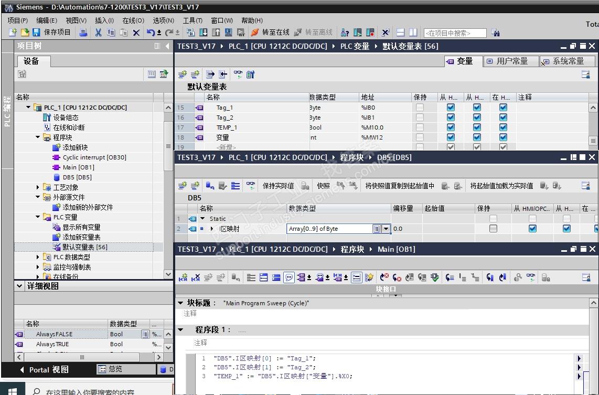Click the Go online icon
This screenshot has height=395, width=599.
click(254, 33)
